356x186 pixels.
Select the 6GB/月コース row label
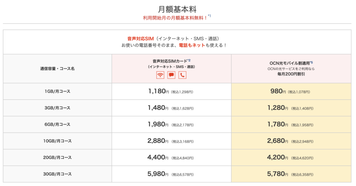tap(57, 124)
